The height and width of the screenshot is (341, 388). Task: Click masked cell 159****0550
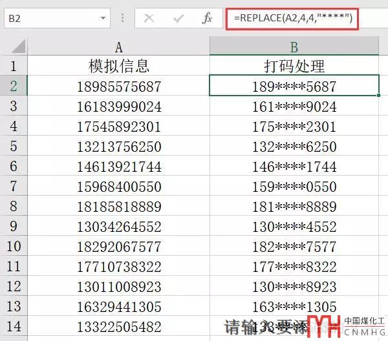[294, 185]
